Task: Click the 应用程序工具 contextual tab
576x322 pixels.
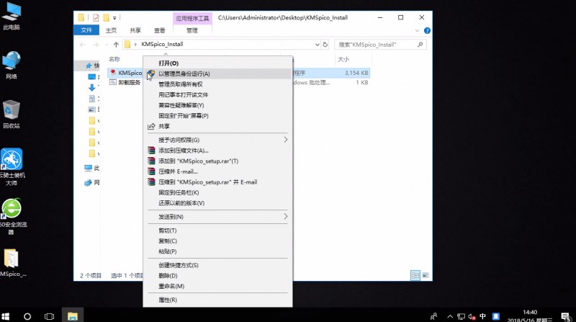Action: [x=192, y=18]
